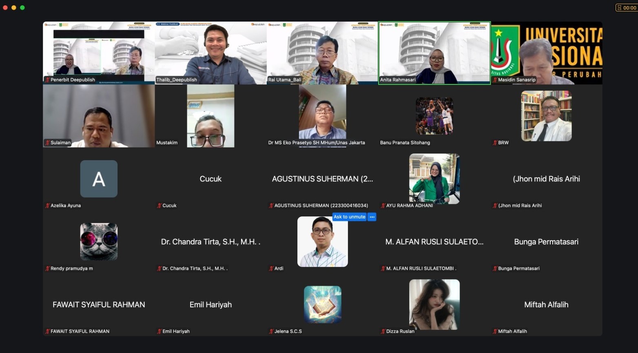638x353 pixels.
Task: Select the Thalib_Deepublish video tile
Action: pos(210,53)
